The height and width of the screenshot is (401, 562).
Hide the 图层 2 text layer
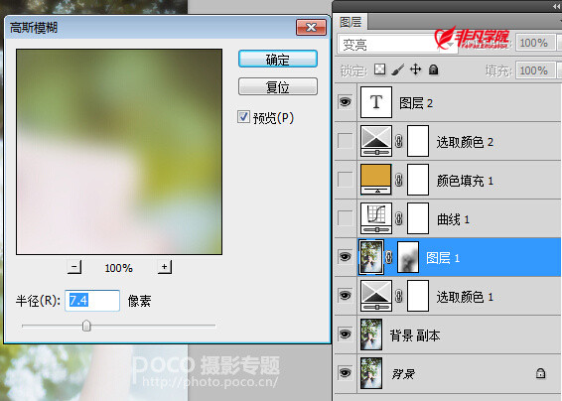(346, 102)
